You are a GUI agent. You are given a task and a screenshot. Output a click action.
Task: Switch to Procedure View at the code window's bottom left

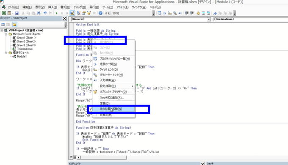click(71, 157)
